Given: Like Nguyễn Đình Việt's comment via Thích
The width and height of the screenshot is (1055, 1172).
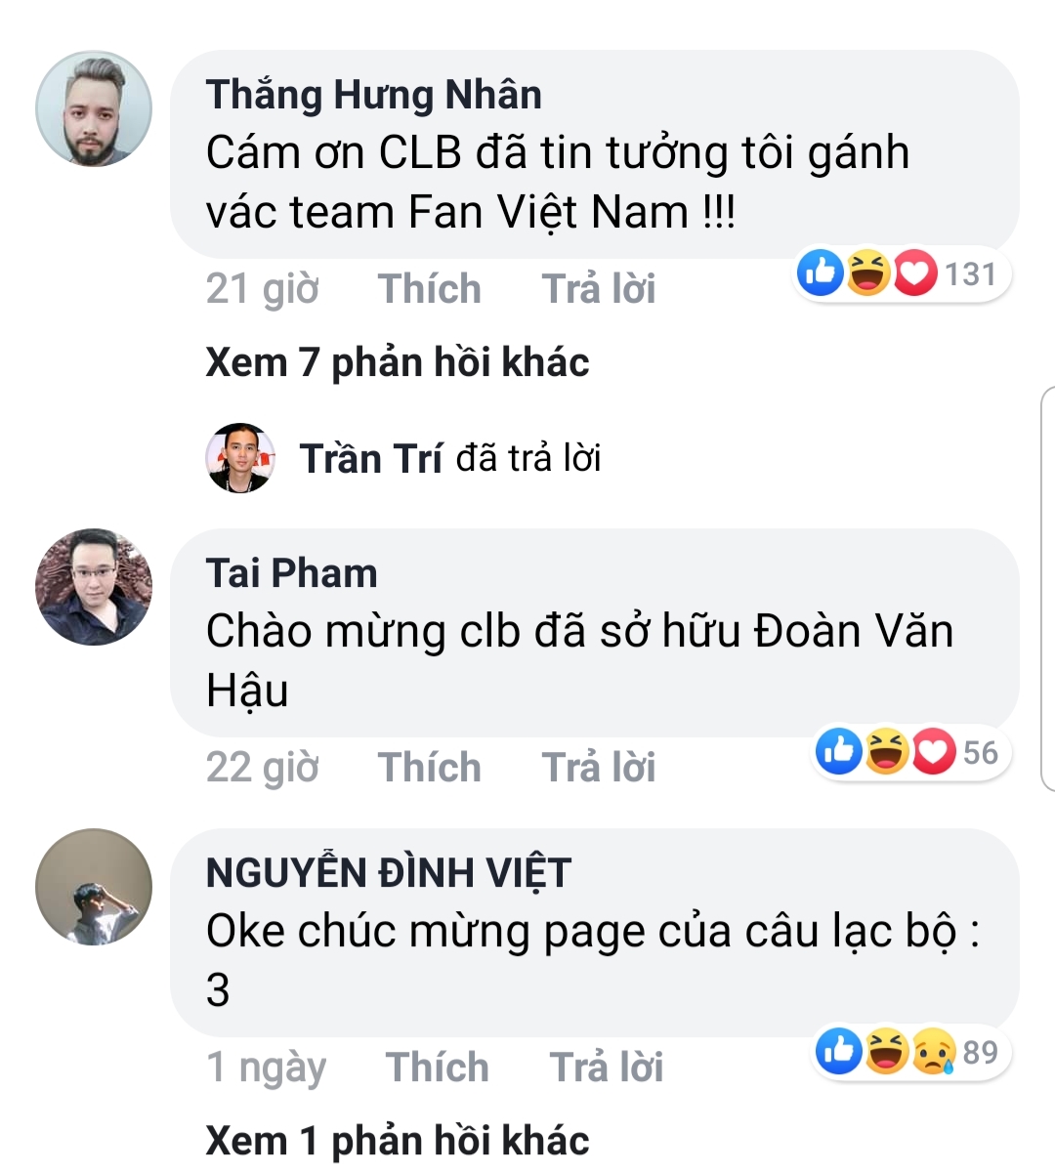Looking at the screenshot, I should (437, 1067).
